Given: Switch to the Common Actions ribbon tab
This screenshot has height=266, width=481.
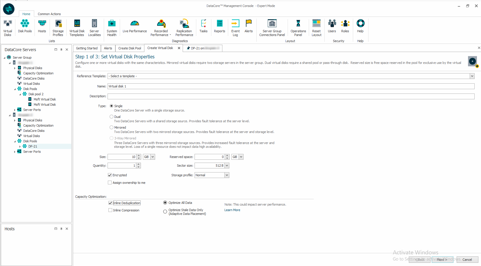Looking at the screenshot, I should 49,14.
